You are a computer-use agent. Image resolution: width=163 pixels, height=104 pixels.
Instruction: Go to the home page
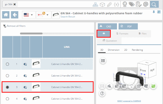click(x=6, y=15)
